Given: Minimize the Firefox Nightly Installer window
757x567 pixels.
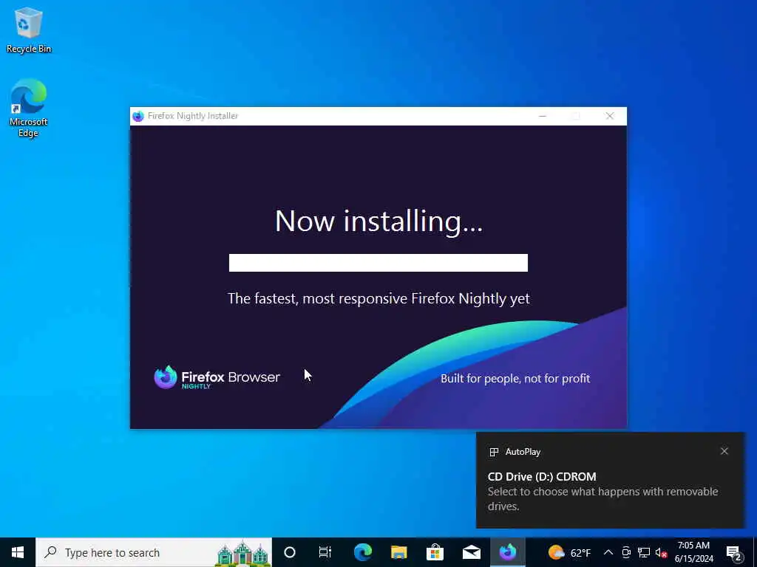Looking at the screenshot, I should tap(543, 116).
